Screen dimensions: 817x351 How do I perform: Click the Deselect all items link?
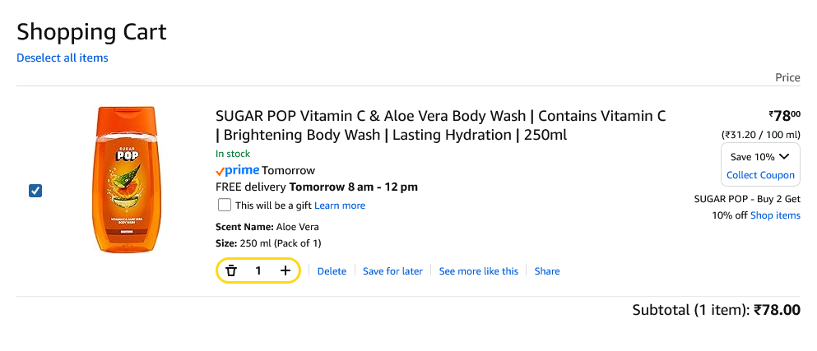63,58
